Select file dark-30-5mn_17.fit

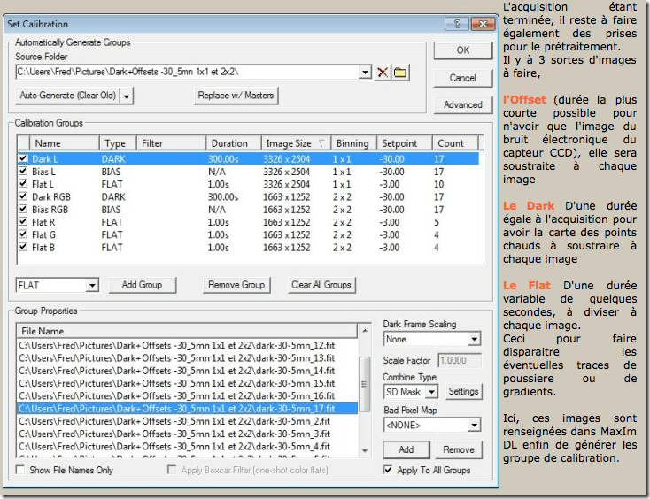coord(187,408)
